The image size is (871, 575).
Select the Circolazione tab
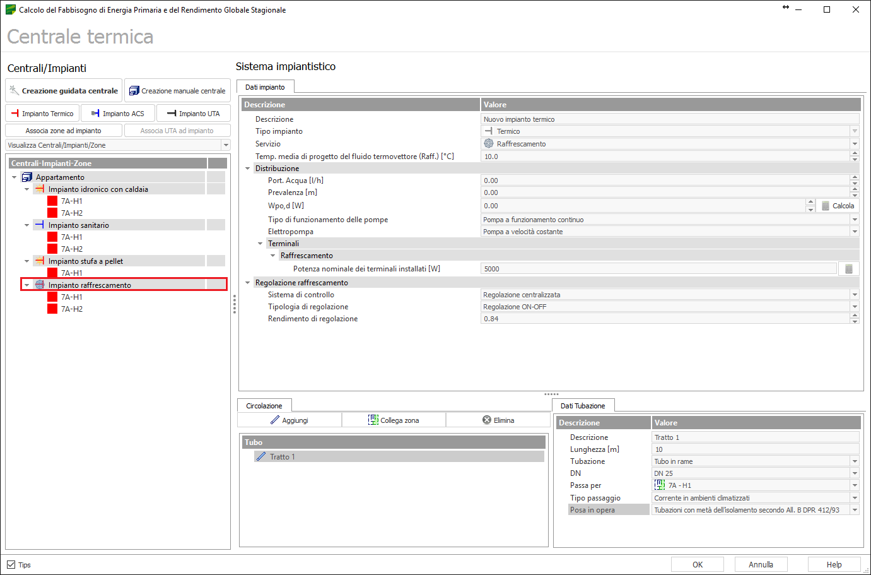coord(264,406)
